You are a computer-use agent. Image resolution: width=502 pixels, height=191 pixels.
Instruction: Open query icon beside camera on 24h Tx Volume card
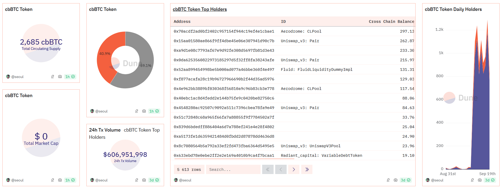[137, 180]
